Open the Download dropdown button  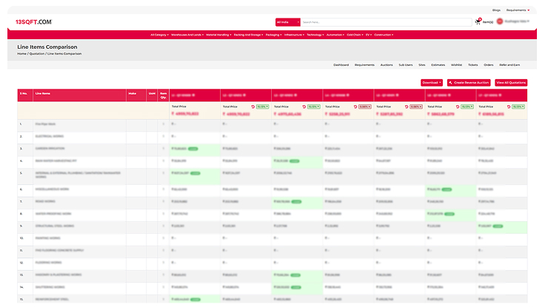tap(432, 83)
